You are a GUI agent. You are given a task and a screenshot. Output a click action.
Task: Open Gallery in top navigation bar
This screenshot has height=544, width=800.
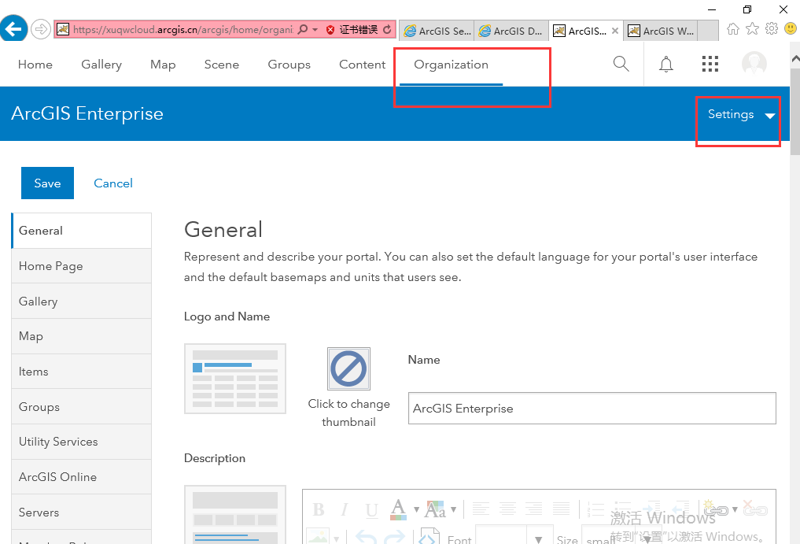(101, 65)
